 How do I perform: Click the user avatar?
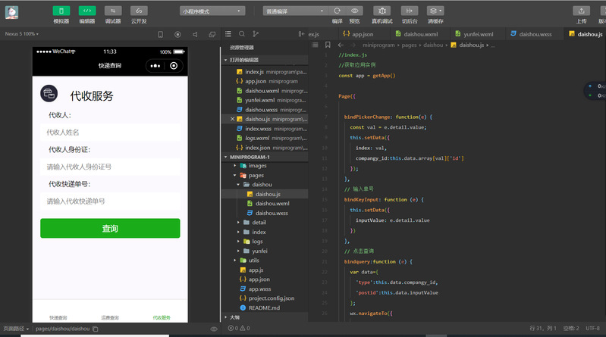(11, 12)
